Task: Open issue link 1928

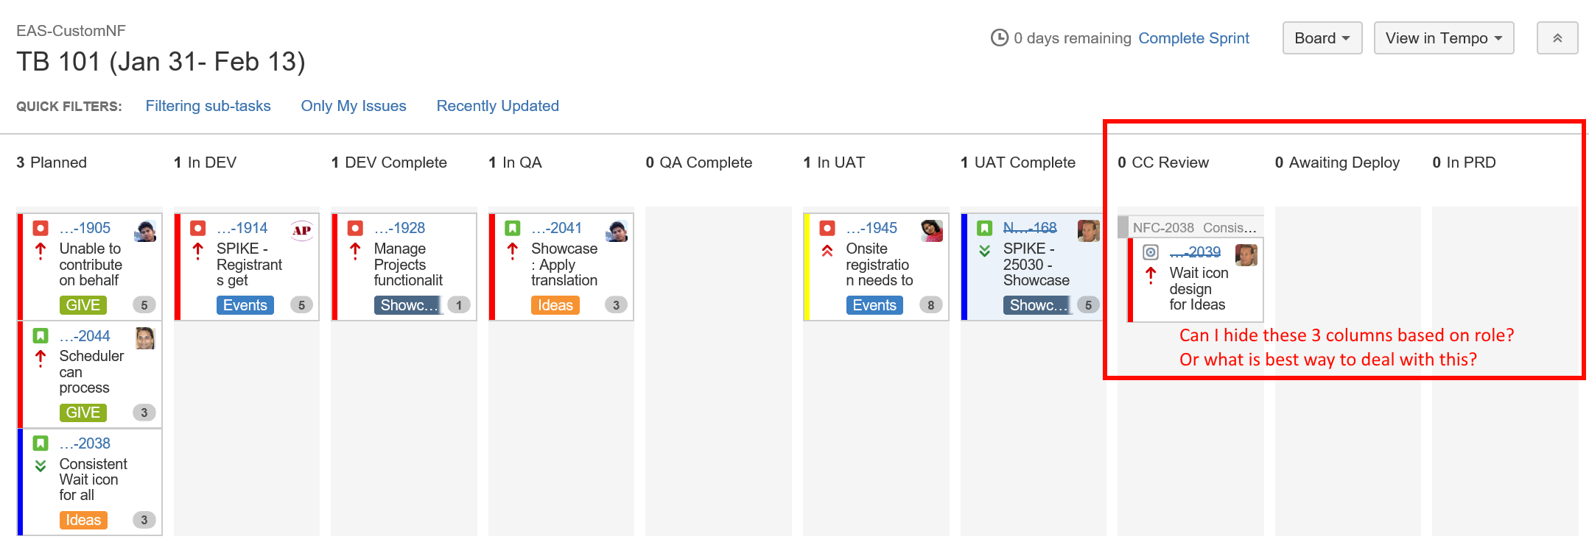Action: [x=399, y=228]
